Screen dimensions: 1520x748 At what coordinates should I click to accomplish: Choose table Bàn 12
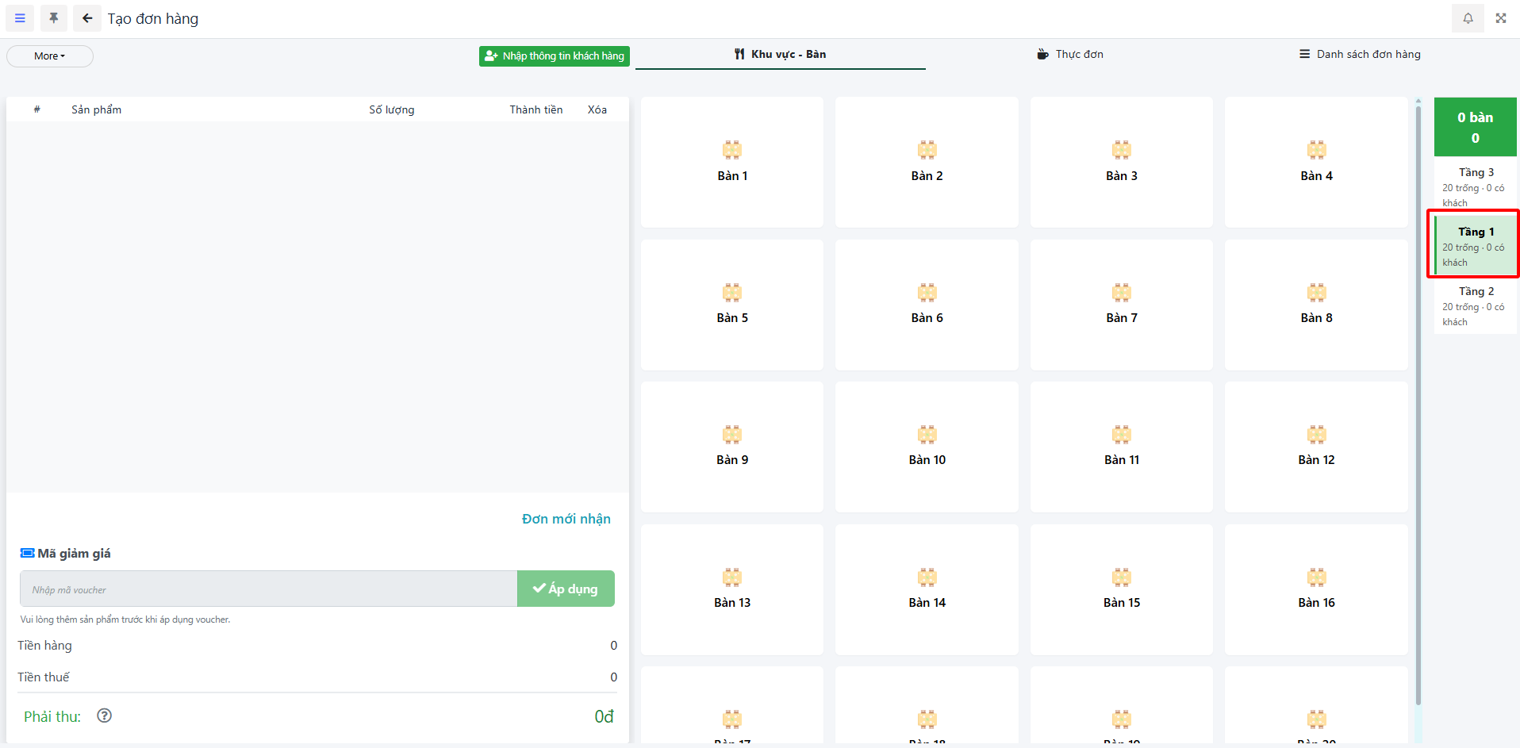(1316, 447)
